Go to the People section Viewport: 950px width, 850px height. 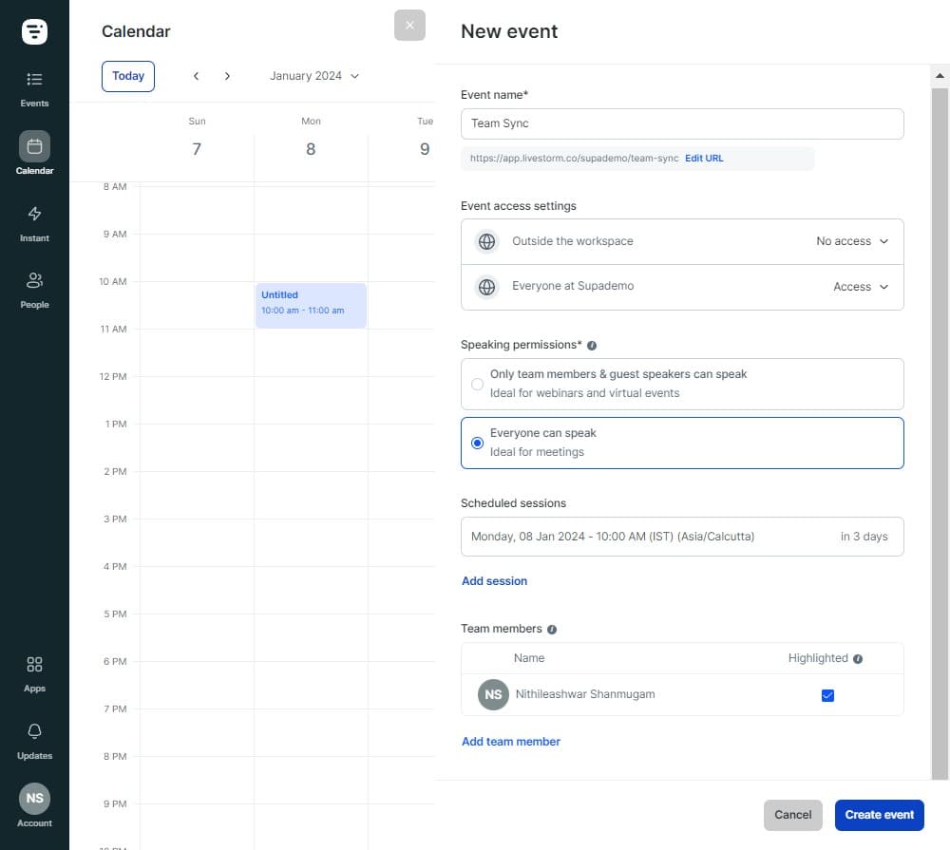tap(34, 290)
